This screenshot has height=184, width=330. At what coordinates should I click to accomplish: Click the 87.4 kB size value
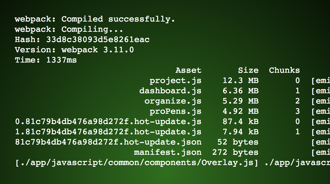pyautogui.click(x=240, y=122)
